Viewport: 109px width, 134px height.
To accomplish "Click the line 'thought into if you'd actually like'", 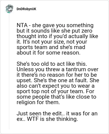I will pos(57,36).
